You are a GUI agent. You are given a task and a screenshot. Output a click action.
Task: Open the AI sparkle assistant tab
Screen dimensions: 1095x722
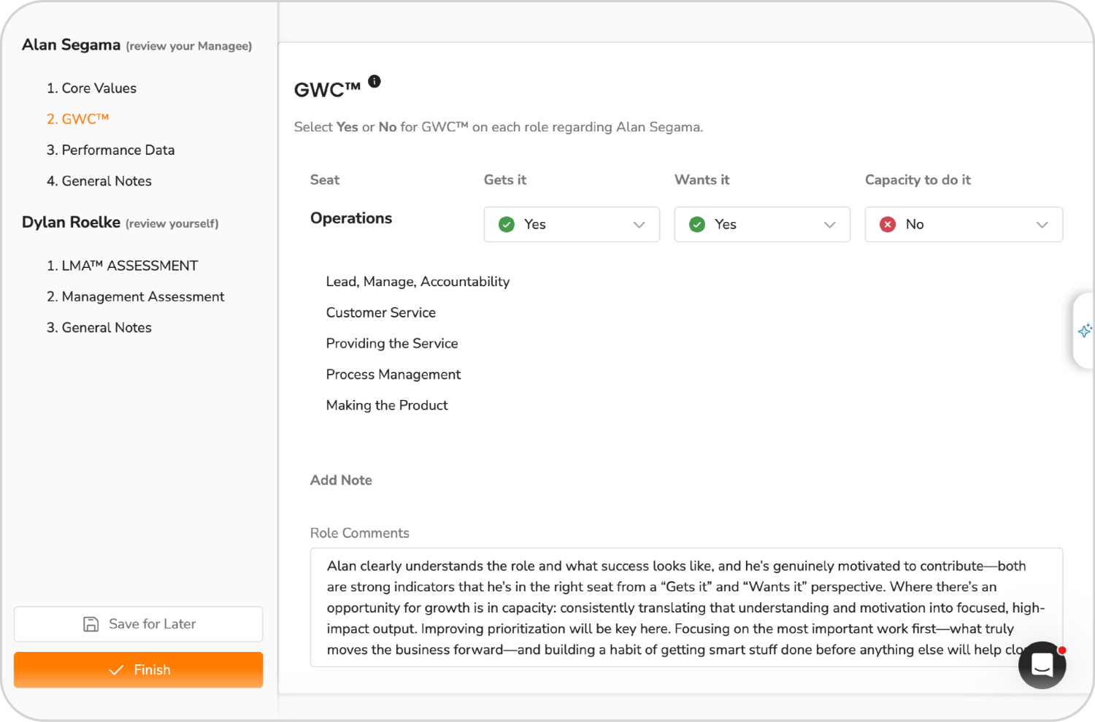coord(1085,331)
